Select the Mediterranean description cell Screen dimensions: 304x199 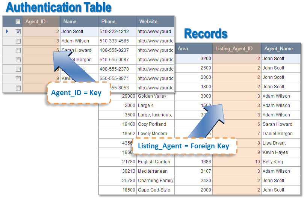(x=156, y=171)
